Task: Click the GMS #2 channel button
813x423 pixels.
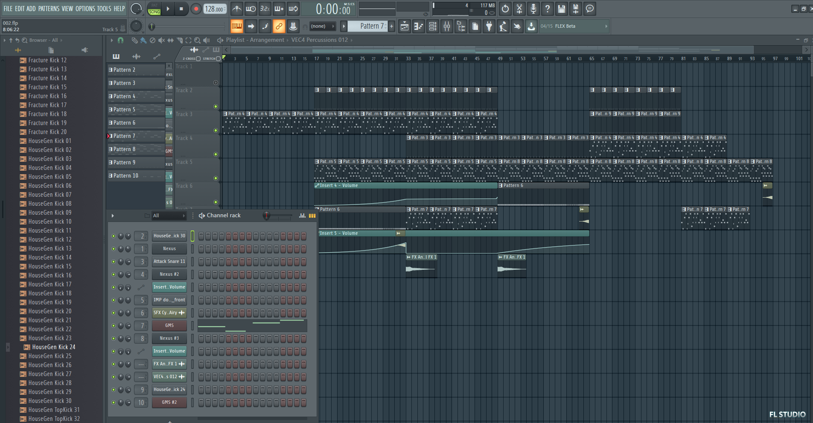Action: 169,403
